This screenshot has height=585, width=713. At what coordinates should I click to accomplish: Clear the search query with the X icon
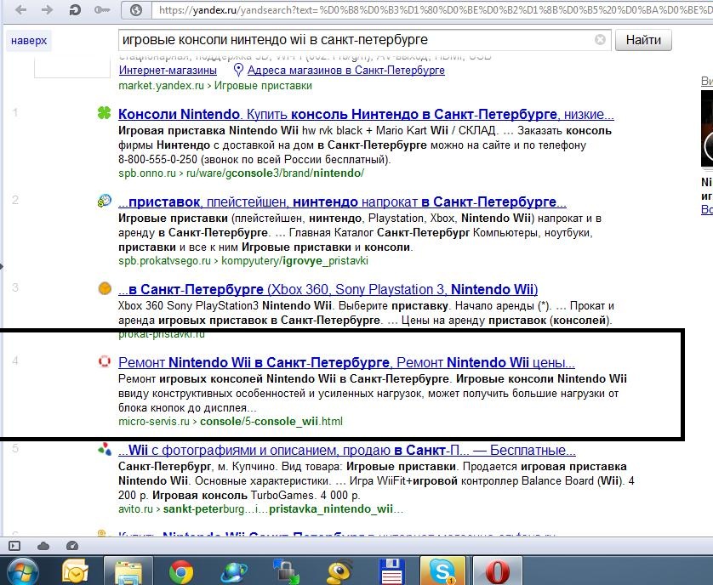tap(600, 40)
